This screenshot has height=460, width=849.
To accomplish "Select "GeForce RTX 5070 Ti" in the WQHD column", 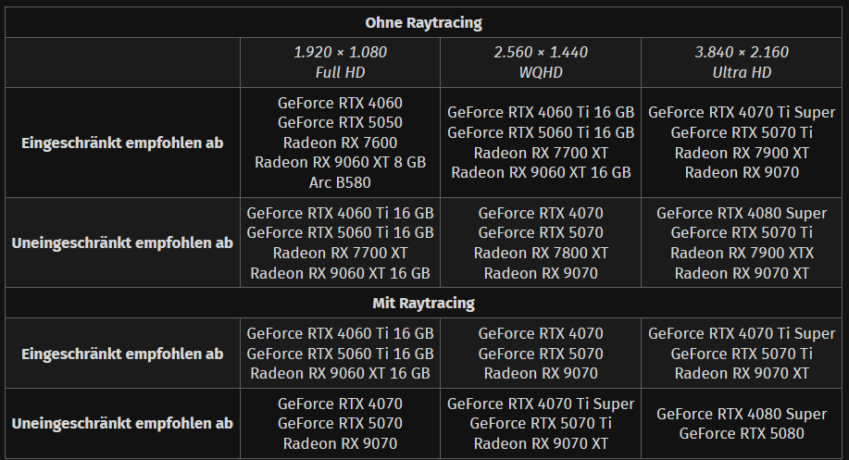I will pyautogui.click(x=541, y=423).
